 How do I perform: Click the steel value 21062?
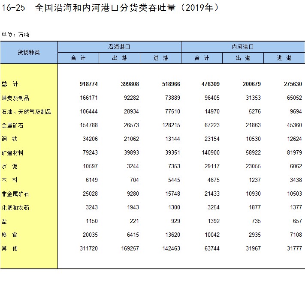coord(132,139)
